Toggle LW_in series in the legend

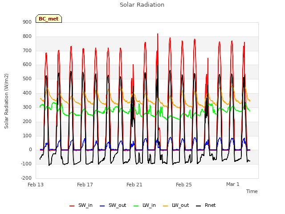click(145, 205)
